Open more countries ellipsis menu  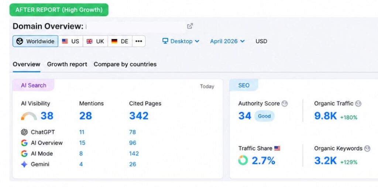click(x=139, y=41)
